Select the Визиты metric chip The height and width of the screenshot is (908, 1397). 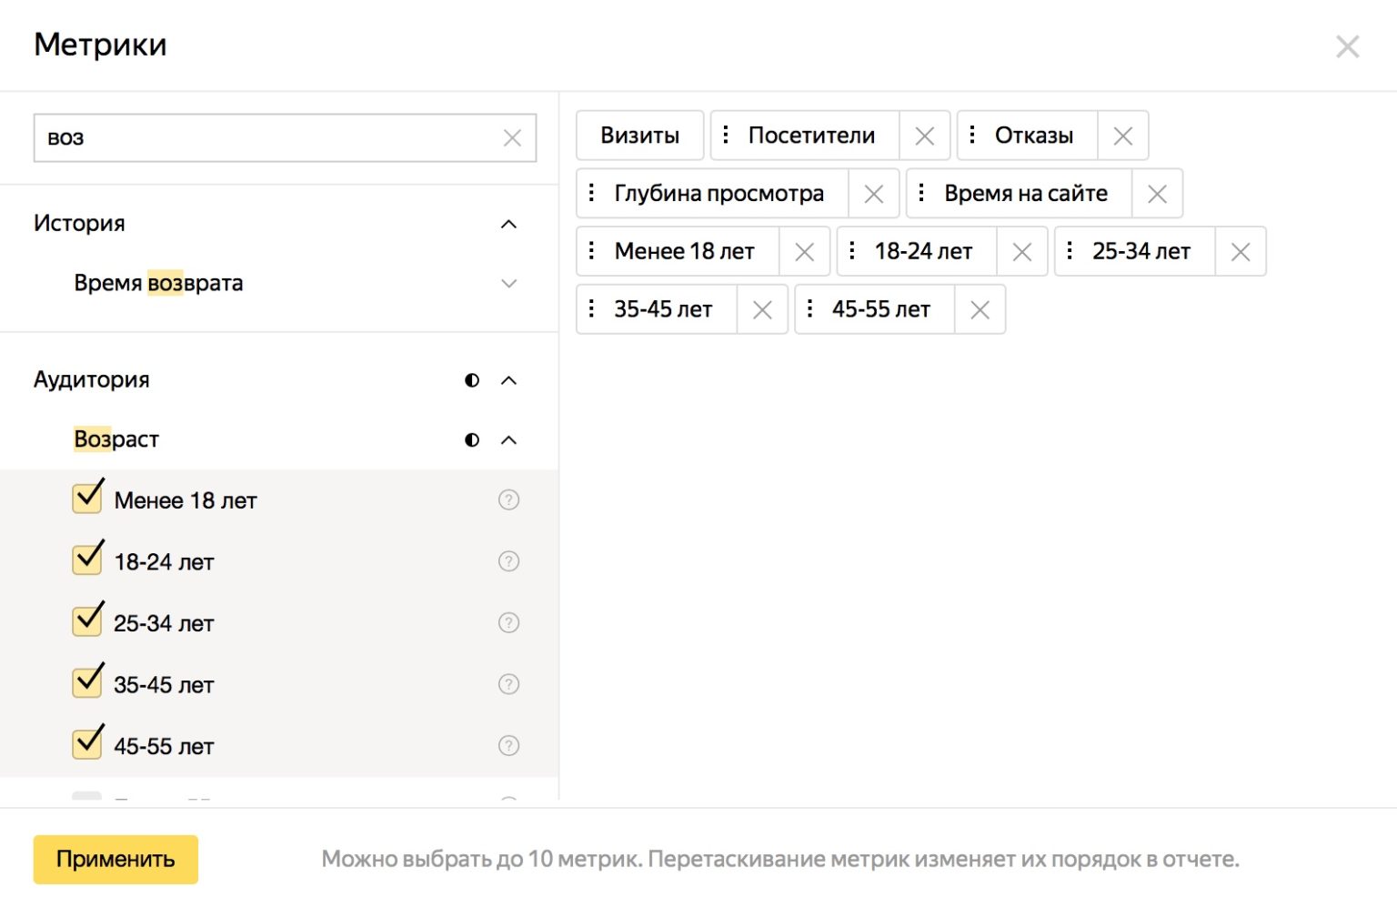coord(639,136)
